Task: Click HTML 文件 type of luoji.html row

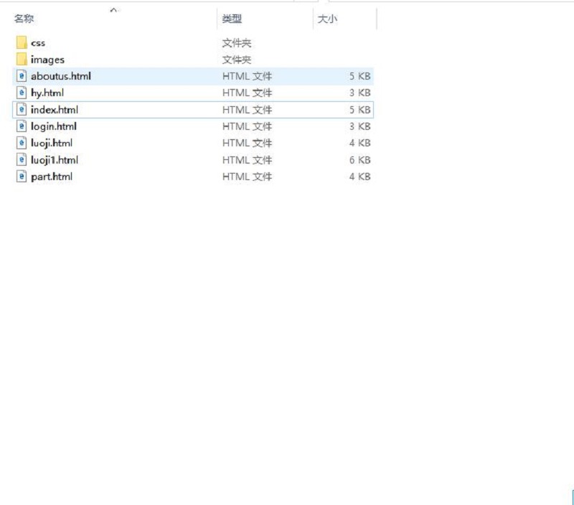Action: (x=247, y=143)
